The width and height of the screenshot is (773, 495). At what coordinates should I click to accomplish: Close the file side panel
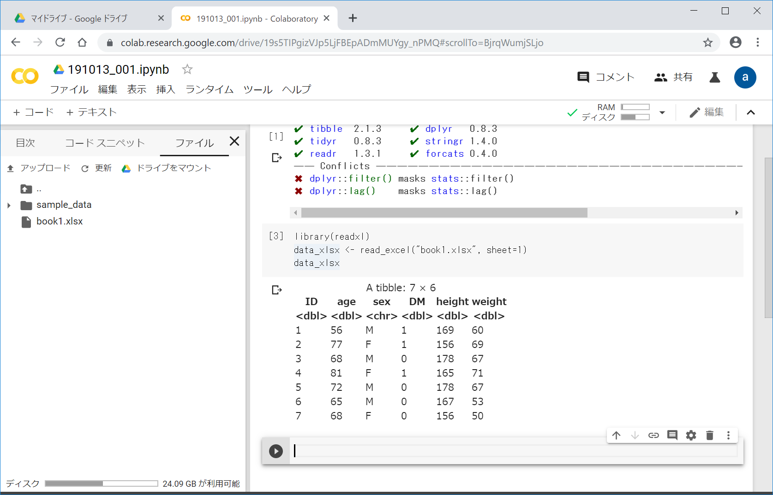point(234,141)
